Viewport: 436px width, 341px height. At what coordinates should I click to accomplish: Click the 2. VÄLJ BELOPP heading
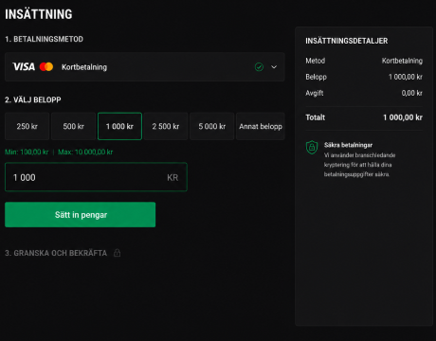(x=33, y=100)
